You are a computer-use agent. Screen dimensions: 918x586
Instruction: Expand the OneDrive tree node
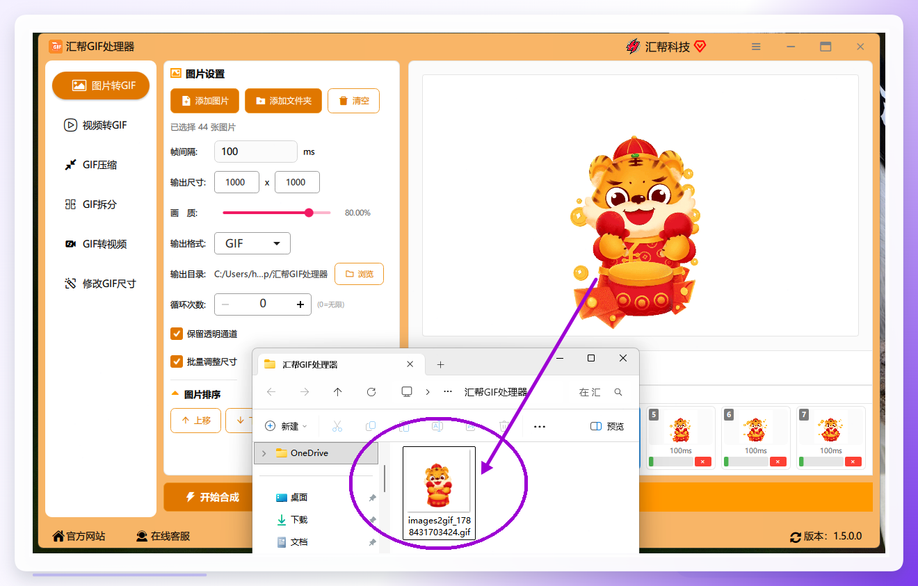pyautogui.click(x=264, y=453)
